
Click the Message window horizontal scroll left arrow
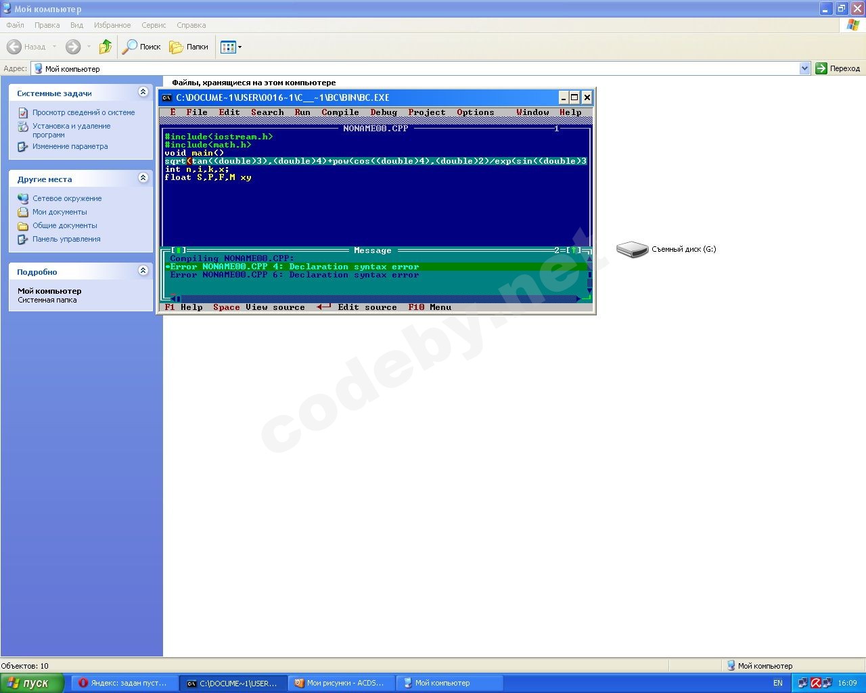pos(173,298)
